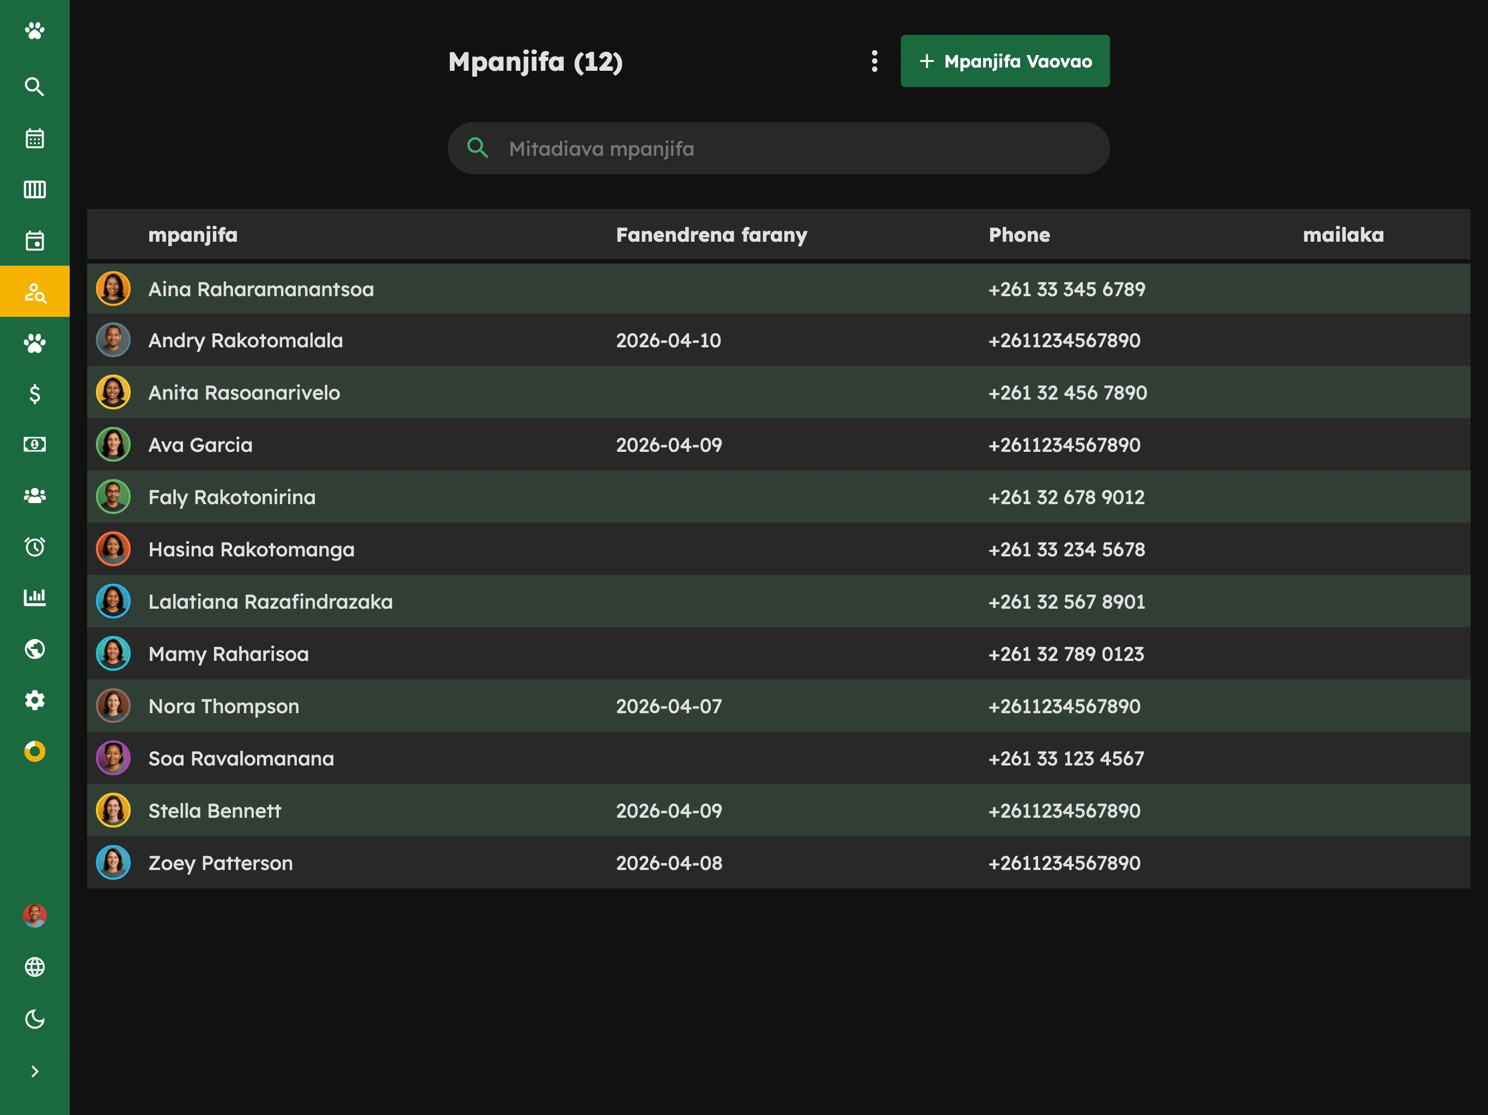Select Zoey Patterson row

pyautogui.click(x=778, y=863)
